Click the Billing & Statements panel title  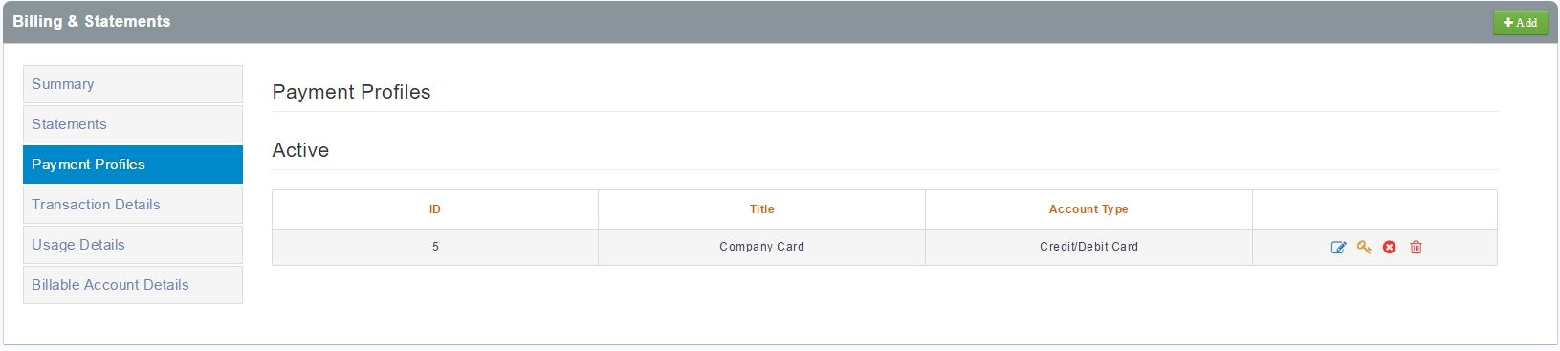click(x=92, y=21)
